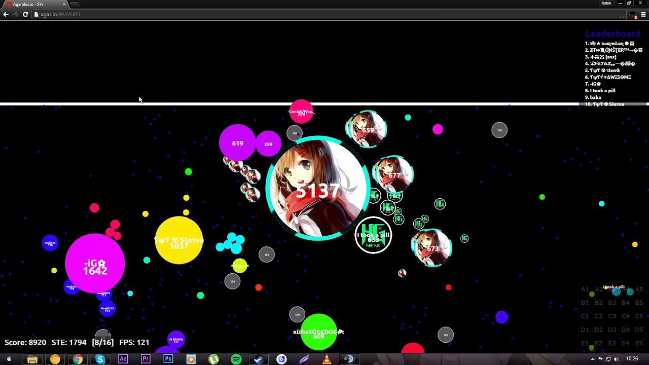Screen dimensions: 649x365
Task: Open Skype from the taskbar
Action: pos(100,359)
